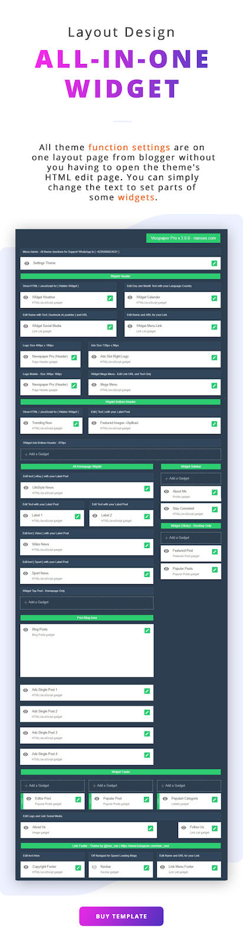Hide the Video News gadget
Viewport: 243px width, 946px height.
point(25,545)
